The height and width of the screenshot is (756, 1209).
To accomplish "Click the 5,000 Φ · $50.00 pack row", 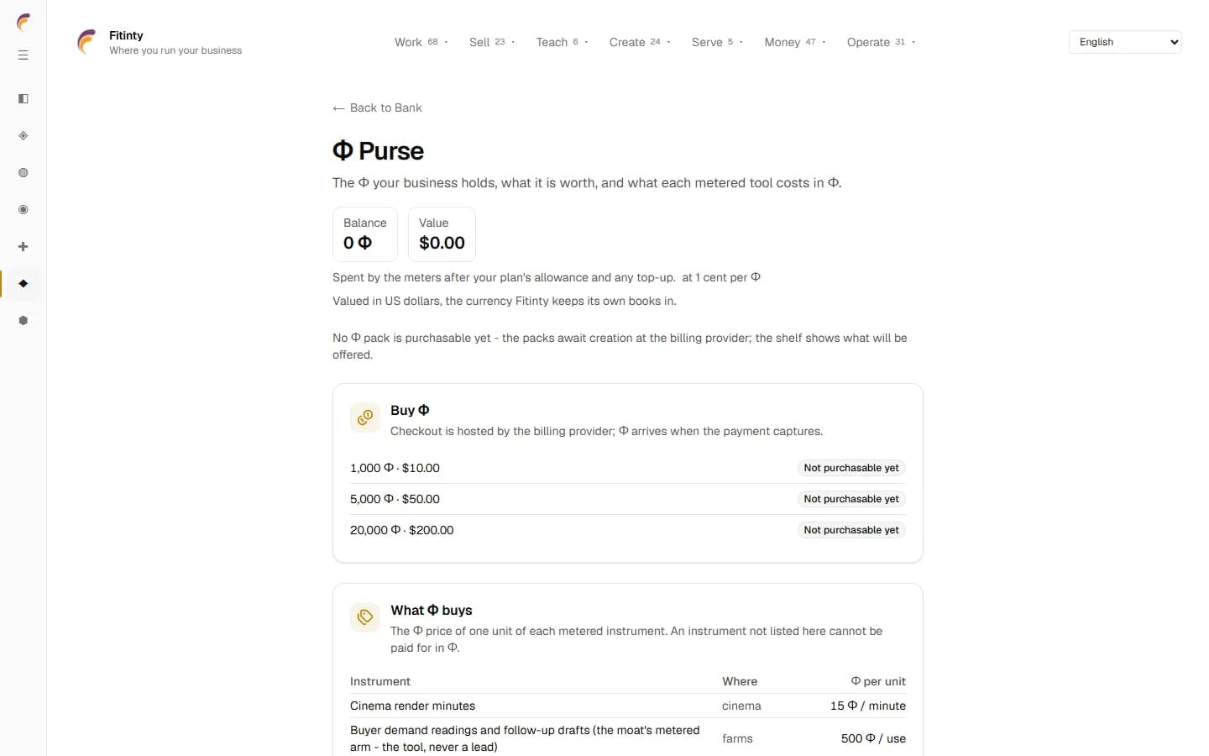I will [628, 499].
